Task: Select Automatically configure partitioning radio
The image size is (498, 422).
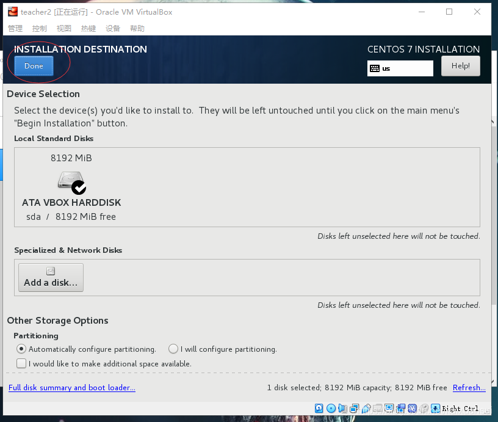Action: point(21,349)
